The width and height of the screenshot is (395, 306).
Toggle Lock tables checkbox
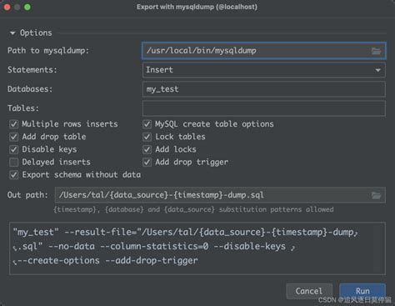coord(147,137)
